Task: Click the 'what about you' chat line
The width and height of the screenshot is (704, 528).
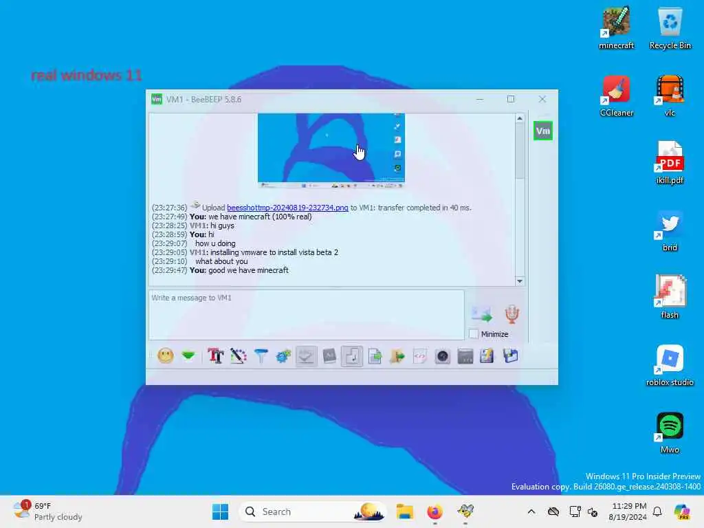Action: click(221, 261)
